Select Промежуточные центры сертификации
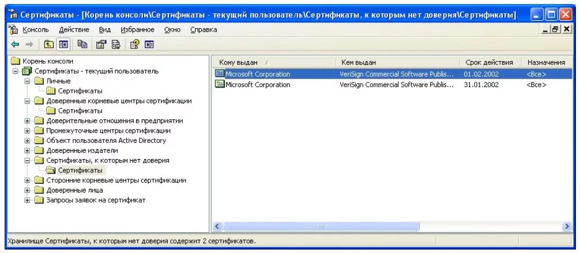Viewport: 580px width, 253px height. click(x=108, y=131)
